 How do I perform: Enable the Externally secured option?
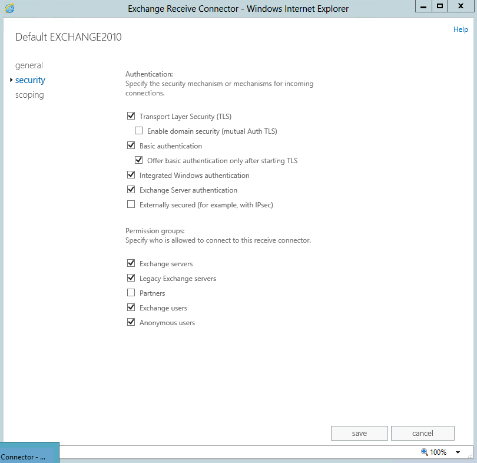pos(131,205)
